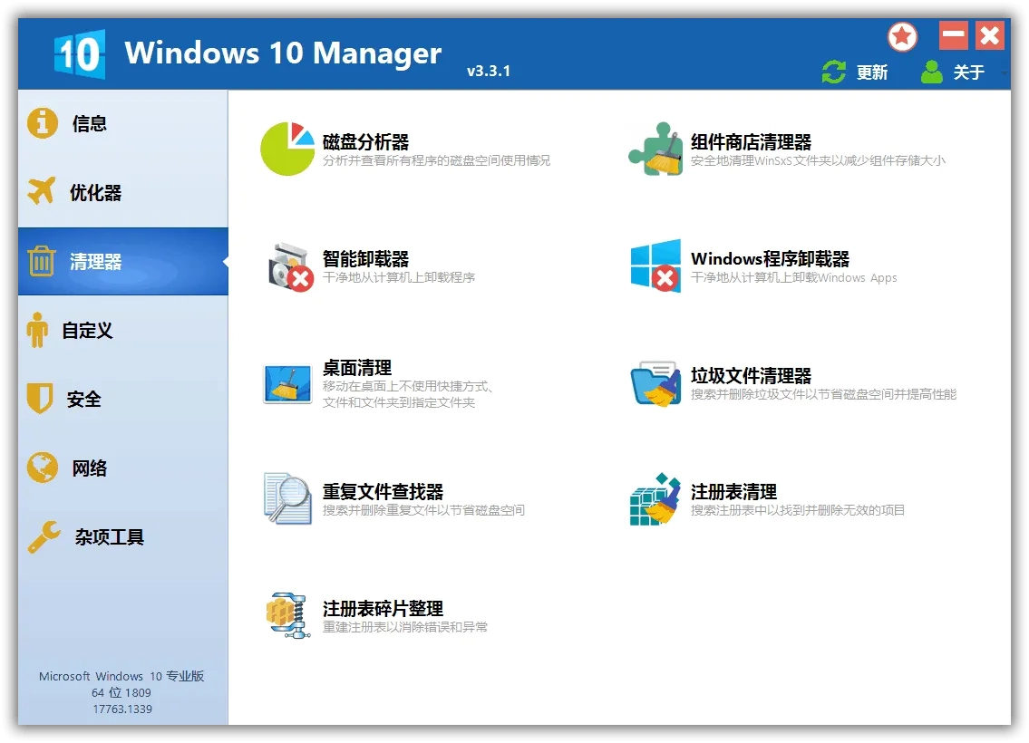Click the blue 10 logo icon
Screen dimensions: 1029x743
click(80, 53)
